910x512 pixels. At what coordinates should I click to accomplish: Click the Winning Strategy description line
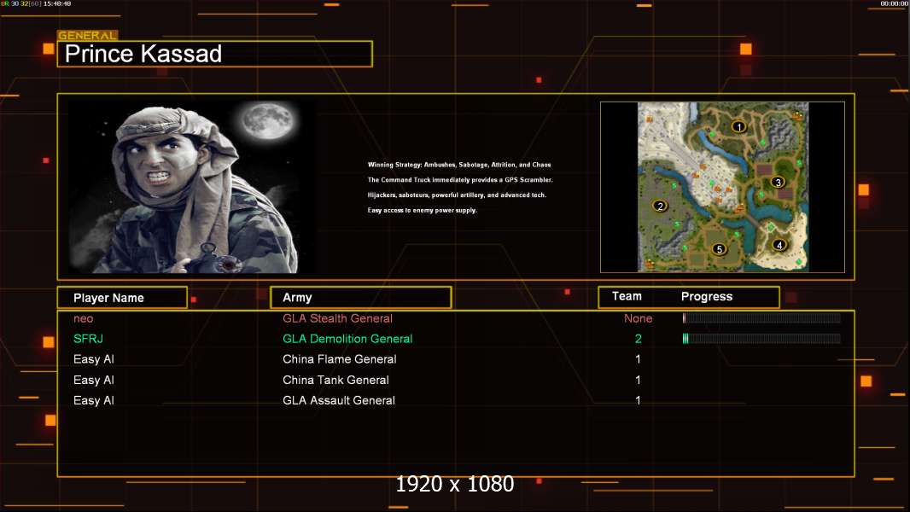click(x=459, y=165)
